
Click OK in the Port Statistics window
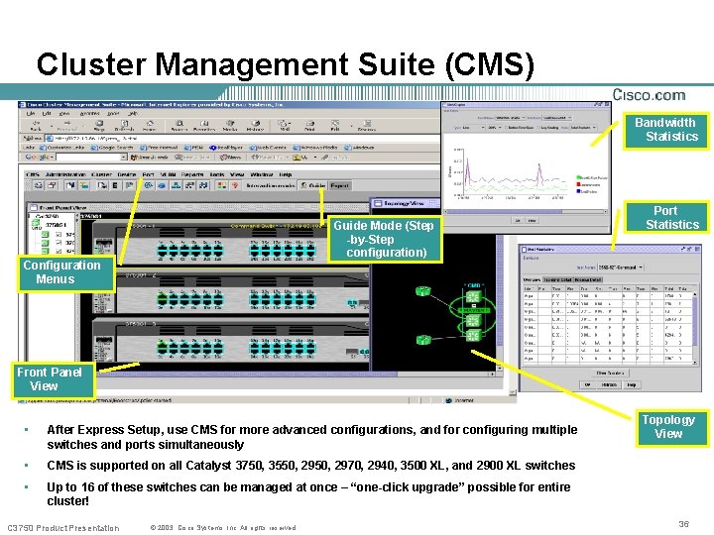(x=587, y=384)
